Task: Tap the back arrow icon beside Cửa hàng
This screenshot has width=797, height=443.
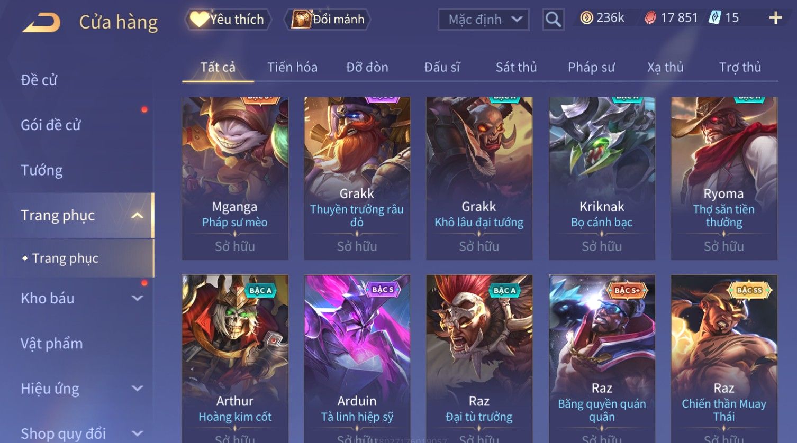Action: click(41, 23)
